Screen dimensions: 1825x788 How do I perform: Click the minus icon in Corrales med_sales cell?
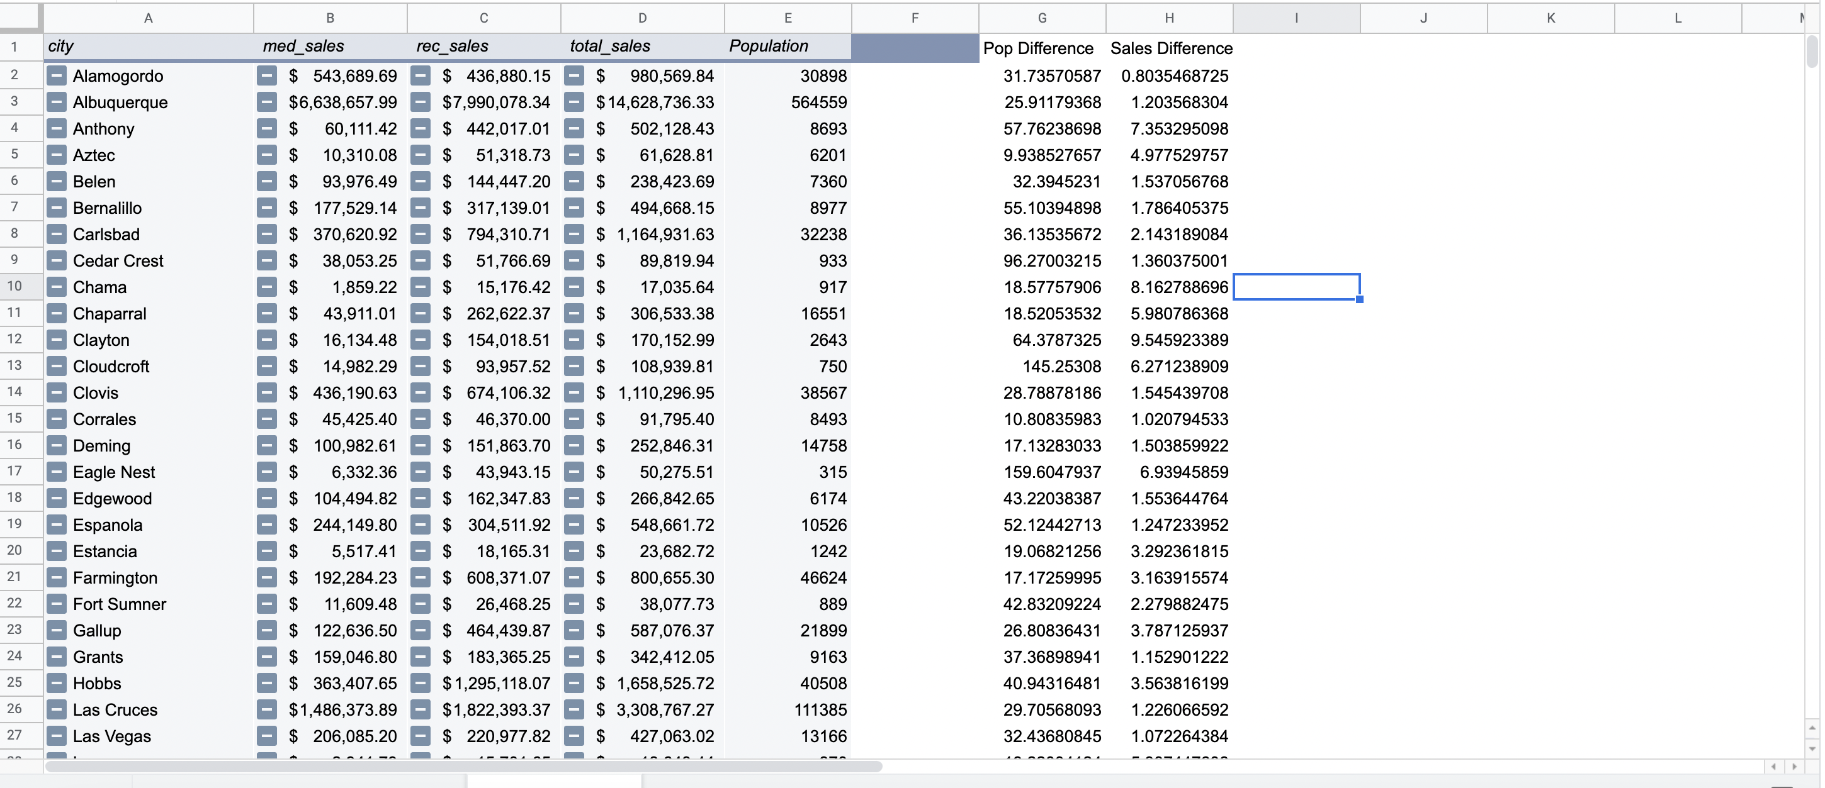[x=267, y=419]
